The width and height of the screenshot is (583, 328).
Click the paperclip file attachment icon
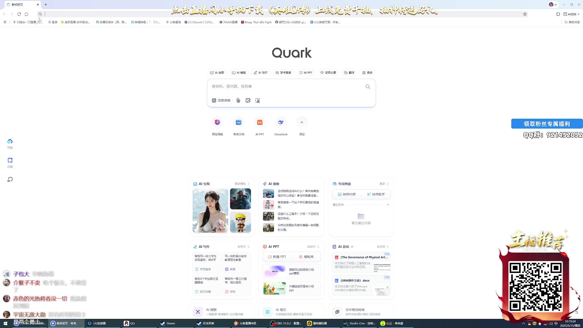(x=238, y=101)
